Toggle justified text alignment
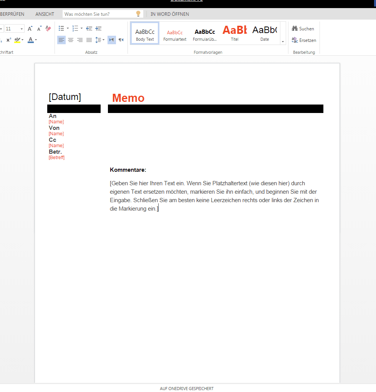Screen dimensions: 376x392 (89, 40)
